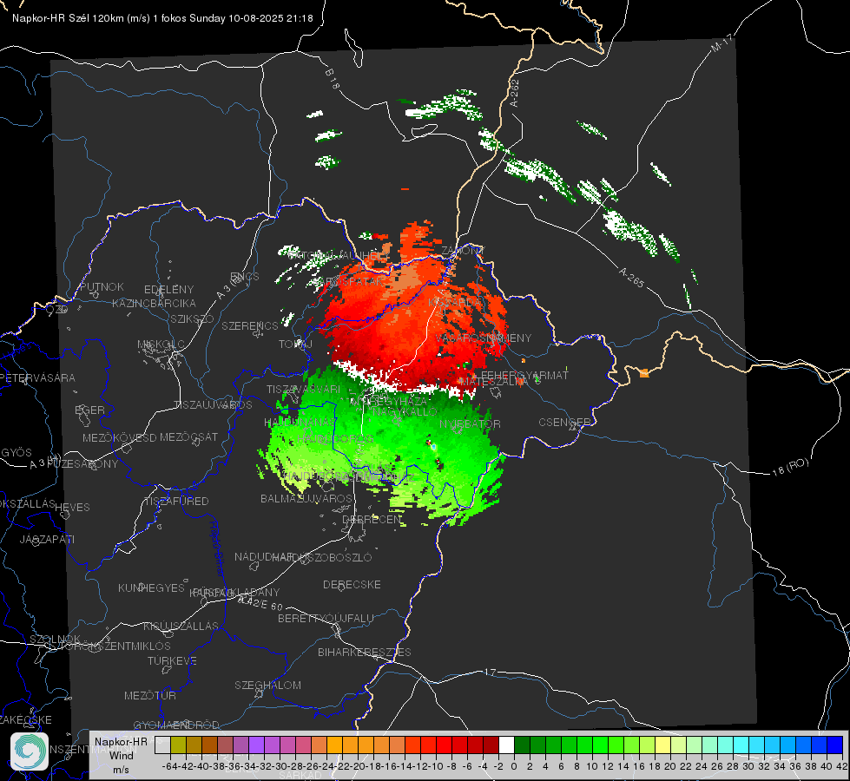Click the MISKOLC city label
Viewport: 850px width, 781px height.
(161, 345)
